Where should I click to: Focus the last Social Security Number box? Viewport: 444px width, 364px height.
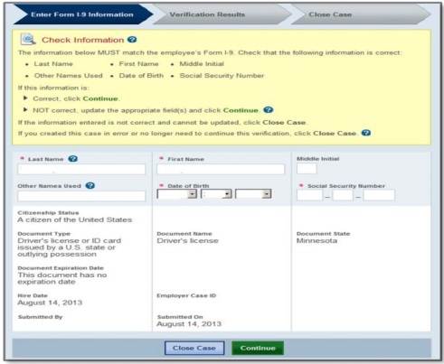379,195
